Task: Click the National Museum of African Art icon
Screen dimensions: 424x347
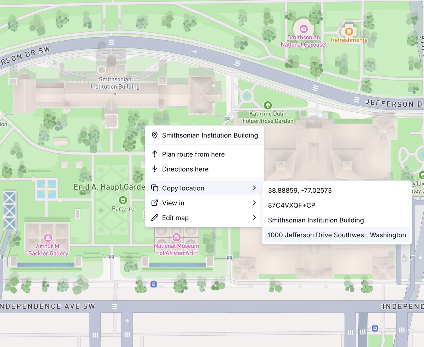Action: (176, 237)
